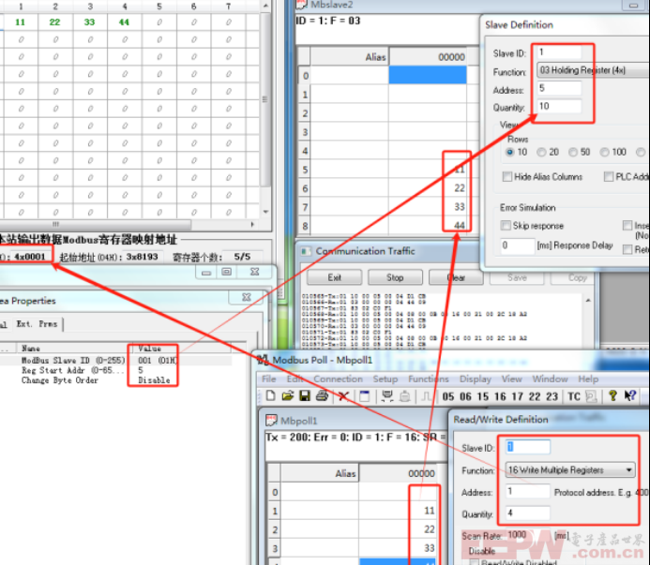The width and height of the screenshot is (650, 565).
Task: Click the pulse Read/Write Once icon
Action: pos(426,396)
